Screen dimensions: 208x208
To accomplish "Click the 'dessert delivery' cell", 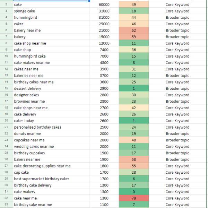I will [51, 88].
